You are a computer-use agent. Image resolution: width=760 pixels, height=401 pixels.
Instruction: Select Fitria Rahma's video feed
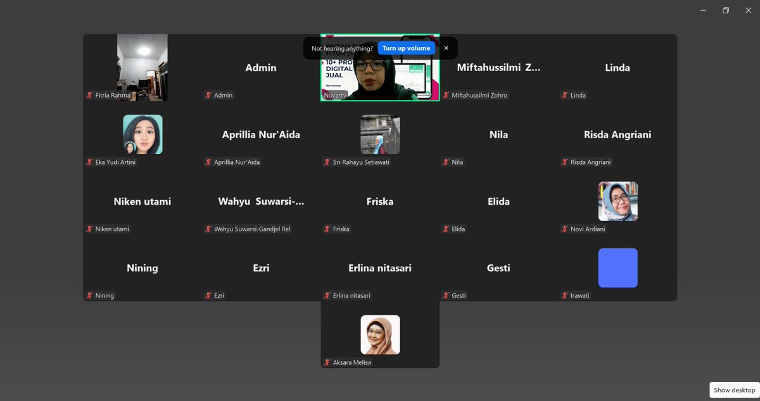(142, 67)
